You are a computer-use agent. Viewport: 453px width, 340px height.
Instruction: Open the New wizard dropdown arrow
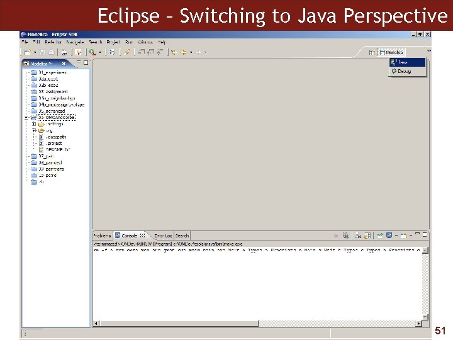pyautogui.click(x=35, y=52)
